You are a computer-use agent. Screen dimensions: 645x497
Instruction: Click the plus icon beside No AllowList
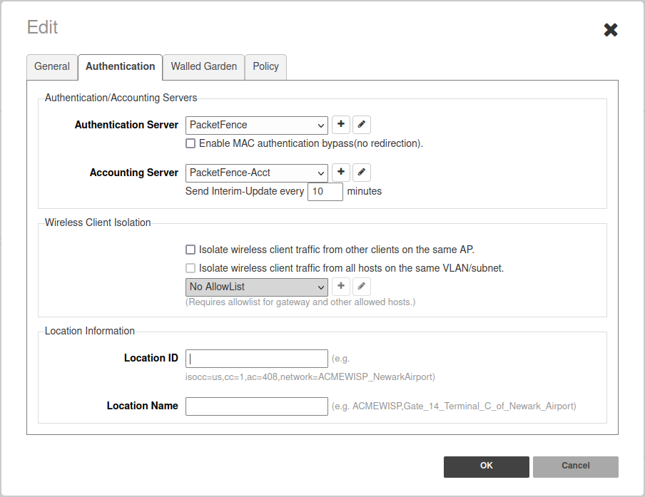click(x=341, y=287)
